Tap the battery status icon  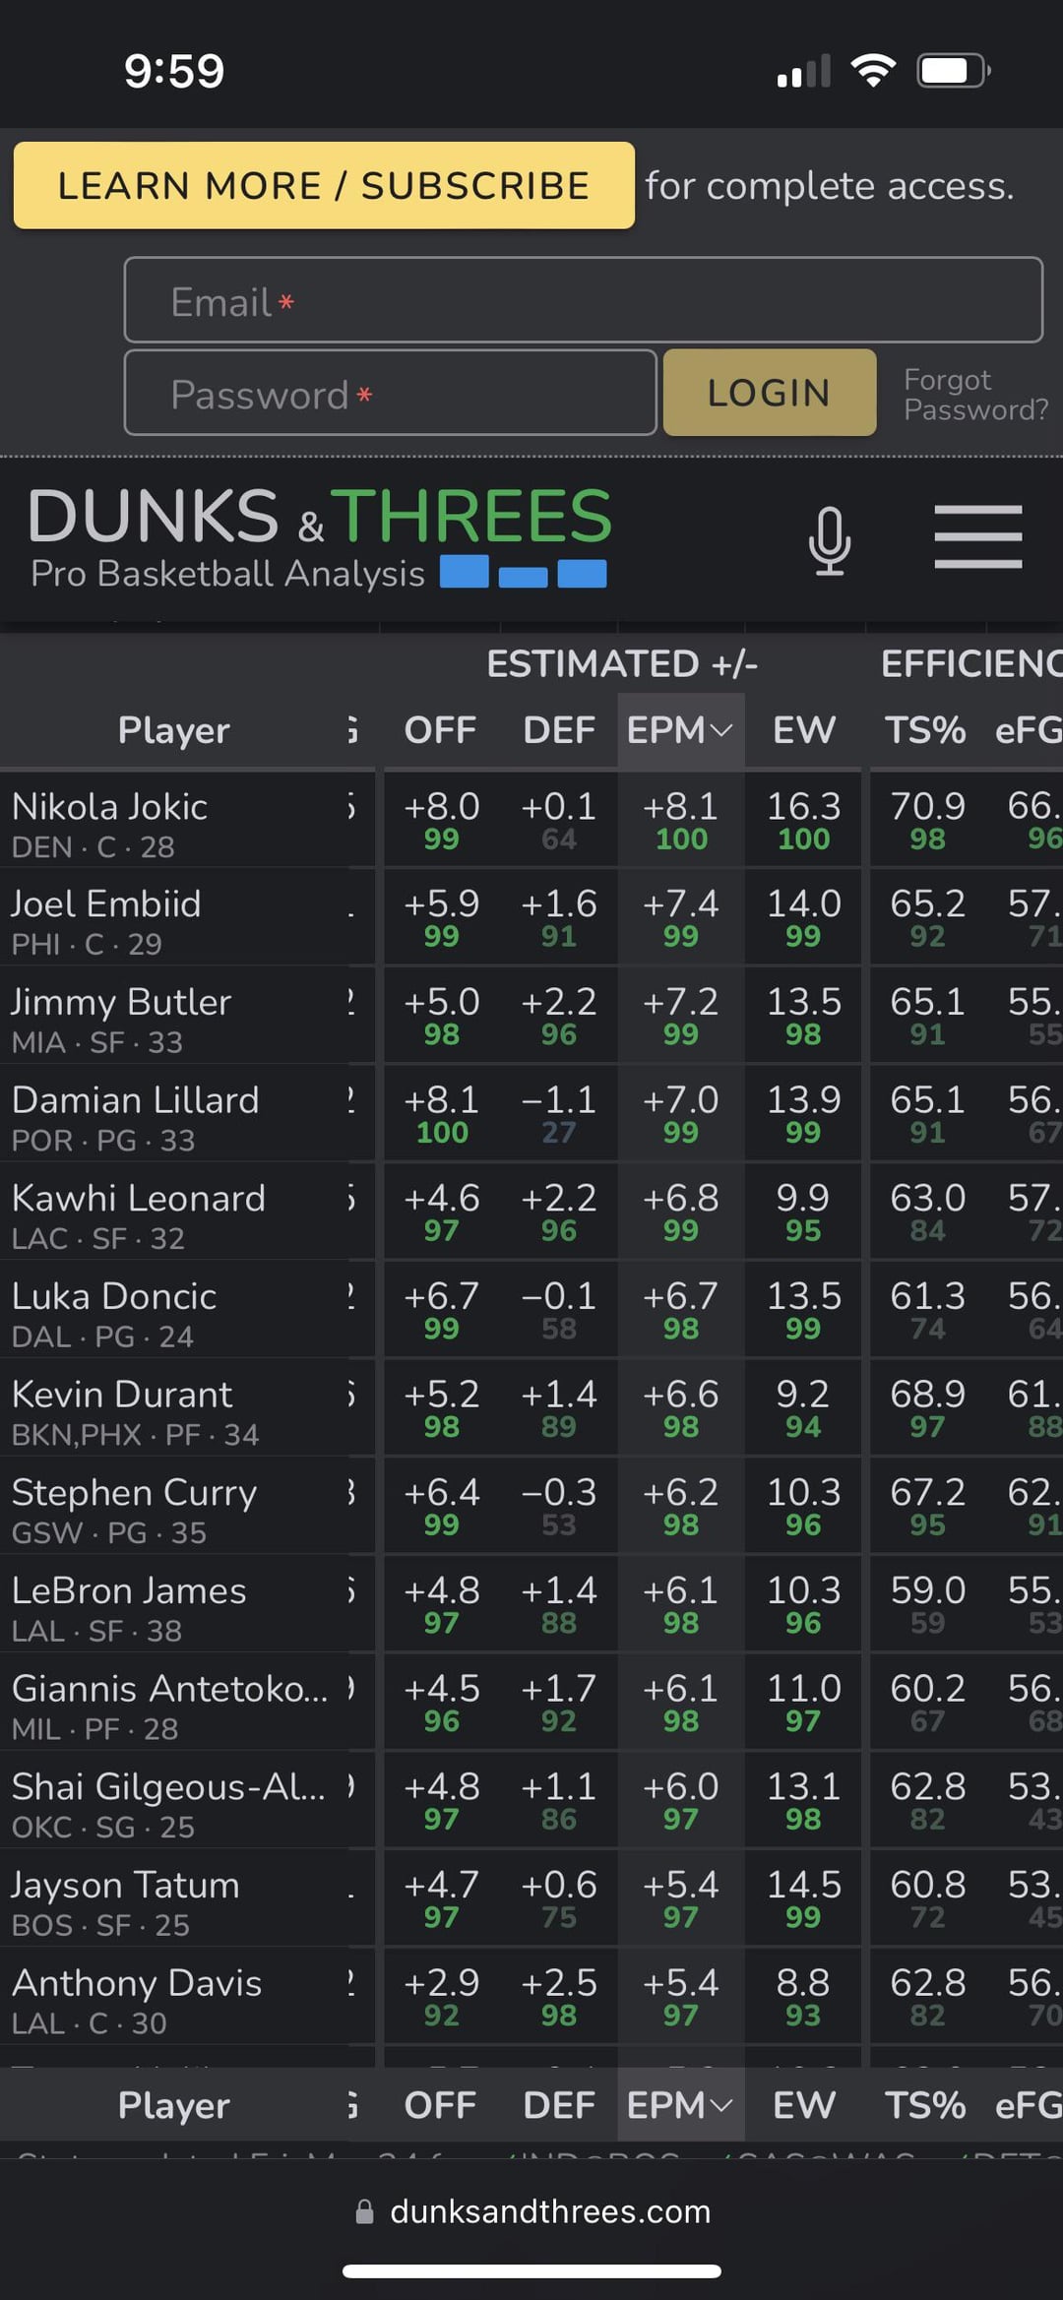[953, 71]
